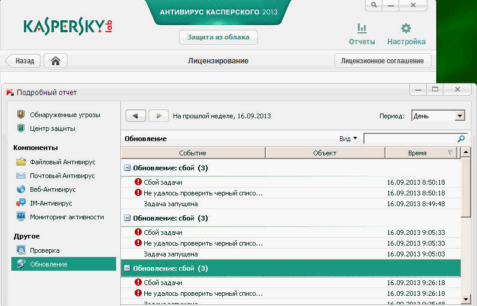This screenshot has width=477, height=306.
Task: Click the IM-Антивирус chat icon
Action: pos(21,203)
